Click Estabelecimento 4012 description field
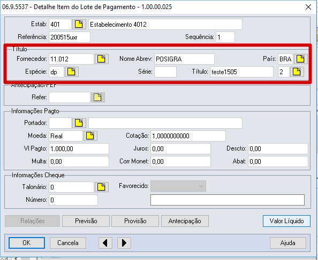Viewport: 318px width, 260px height. (x=165, y=24)
